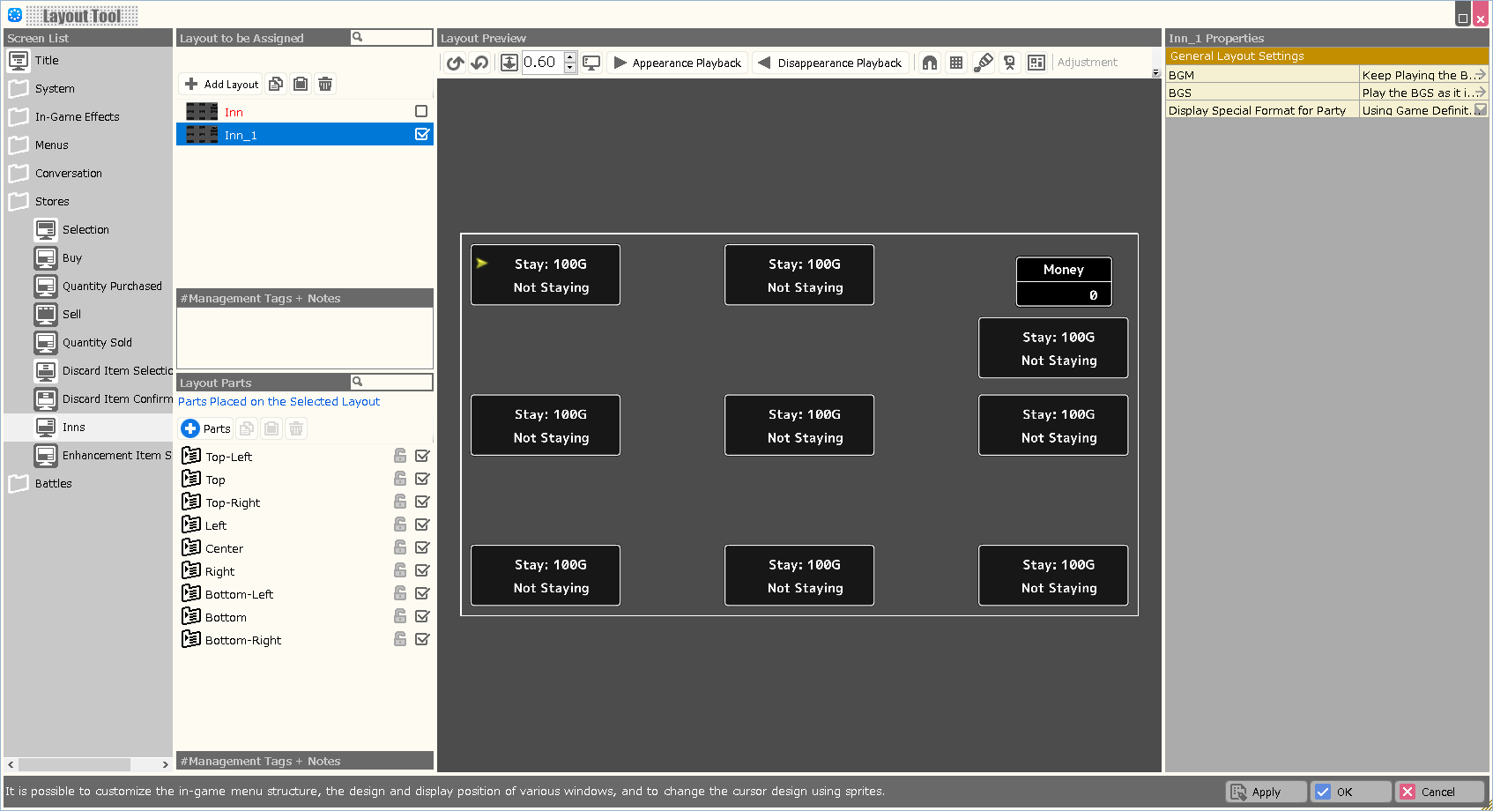Open Display Special Format for Party dropdown
The height and width of the screenshot is (811, 1493).
pos(1481,110)
